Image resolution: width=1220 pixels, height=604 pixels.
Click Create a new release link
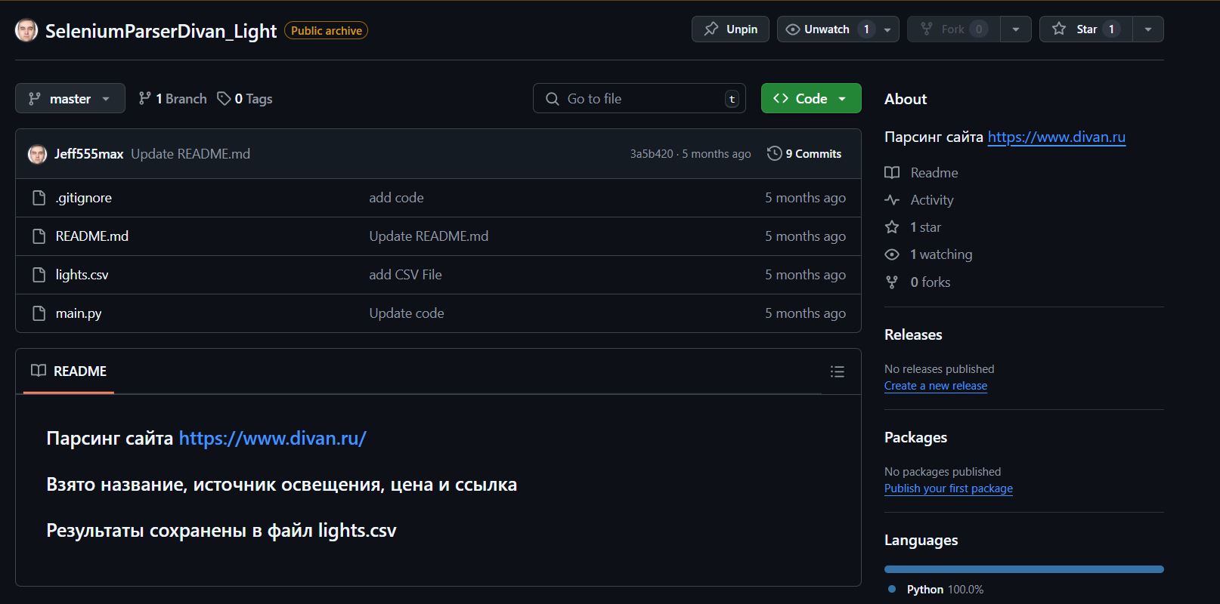[936, 386]
